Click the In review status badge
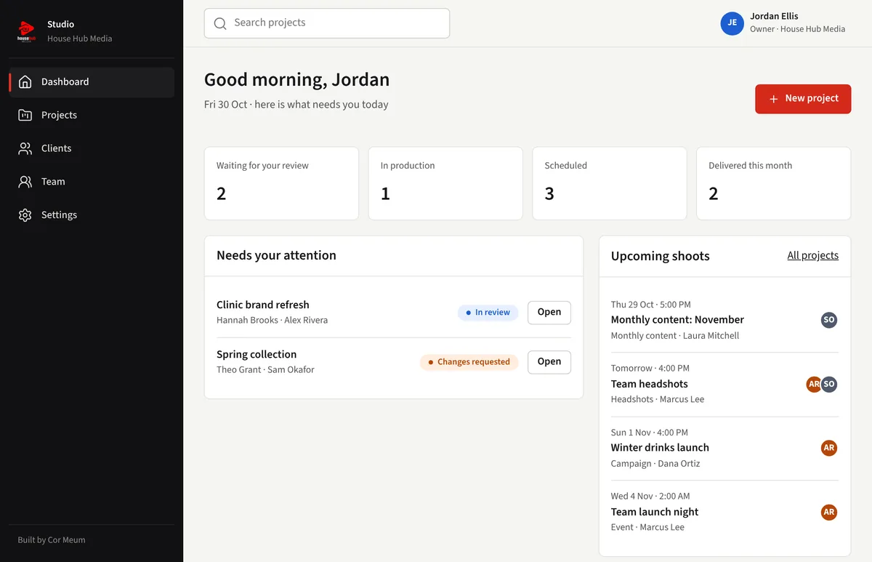Screen dimensions: 872x562 [x=488, y=313]
